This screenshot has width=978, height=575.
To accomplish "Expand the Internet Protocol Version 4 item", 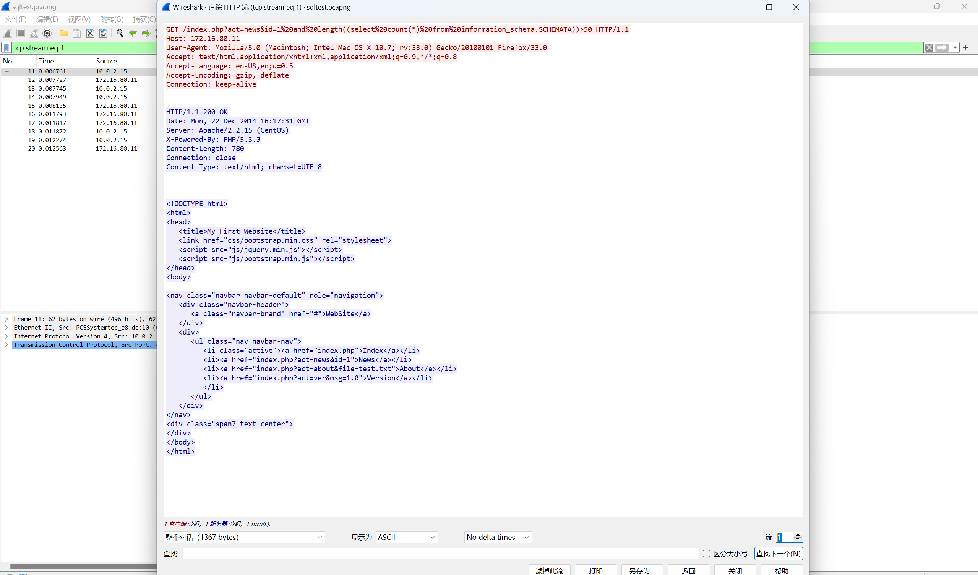I will pos(6,336).
